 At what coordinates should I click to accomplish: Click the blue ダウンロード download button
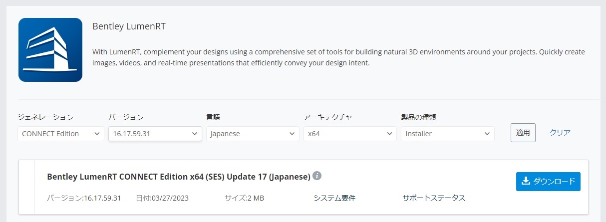(x=548, y=181)
